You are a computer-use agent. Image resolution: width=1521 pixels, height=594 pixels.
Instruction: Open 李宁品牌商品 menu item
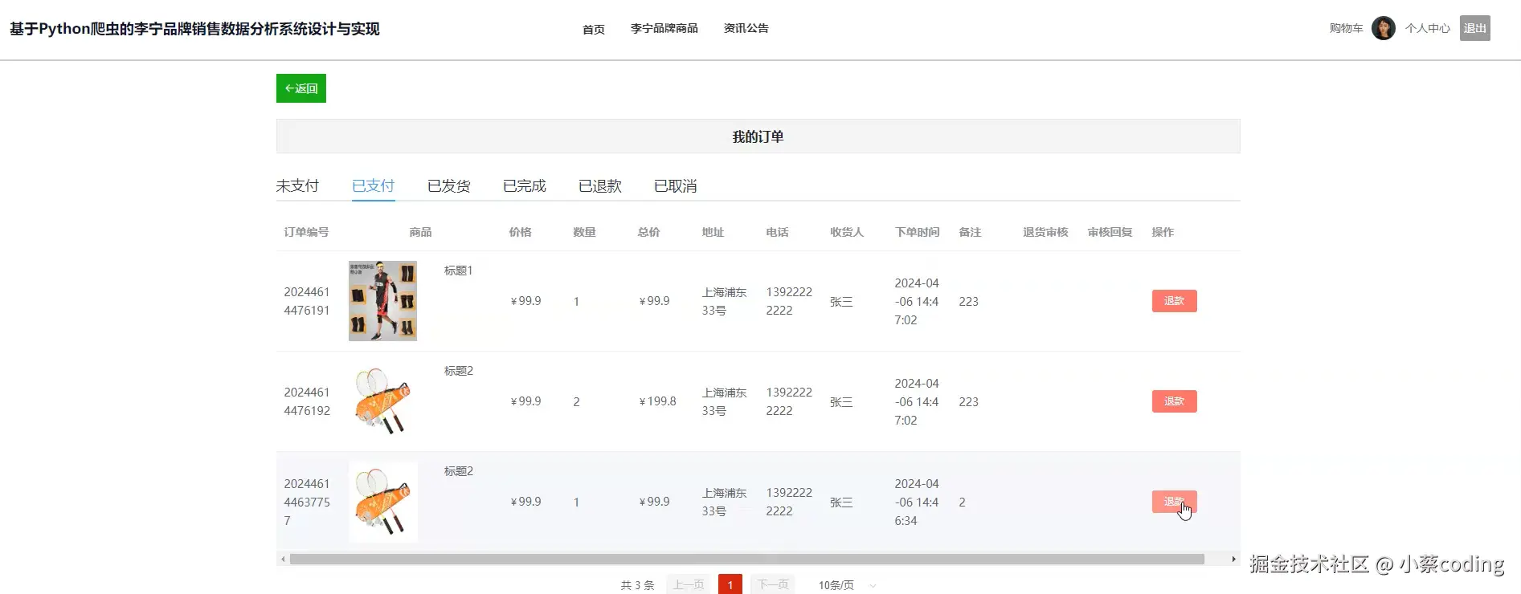[x=664, y=28]
